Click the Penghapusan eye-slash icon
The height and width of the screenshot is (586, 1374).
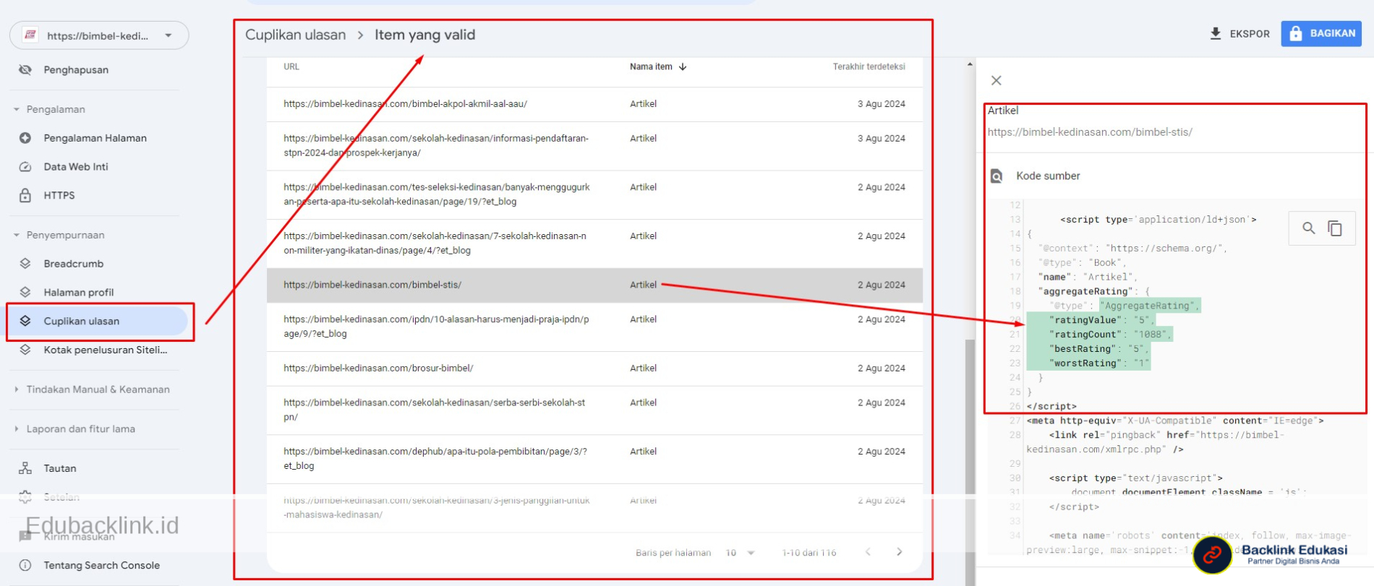click(25, 70)
